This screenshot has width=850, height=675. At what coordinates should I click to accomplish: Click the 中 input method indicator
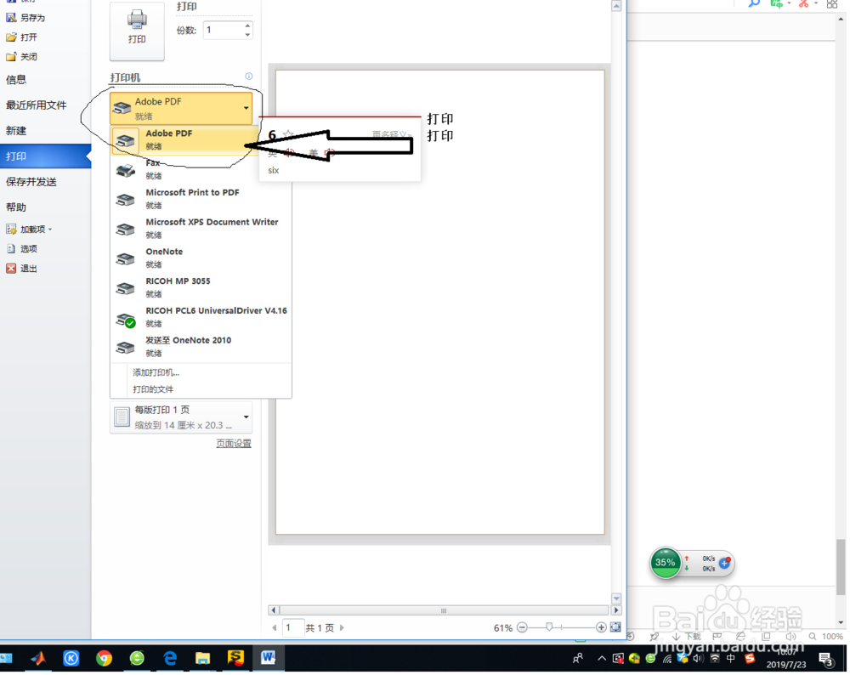[x=731, y=658]
